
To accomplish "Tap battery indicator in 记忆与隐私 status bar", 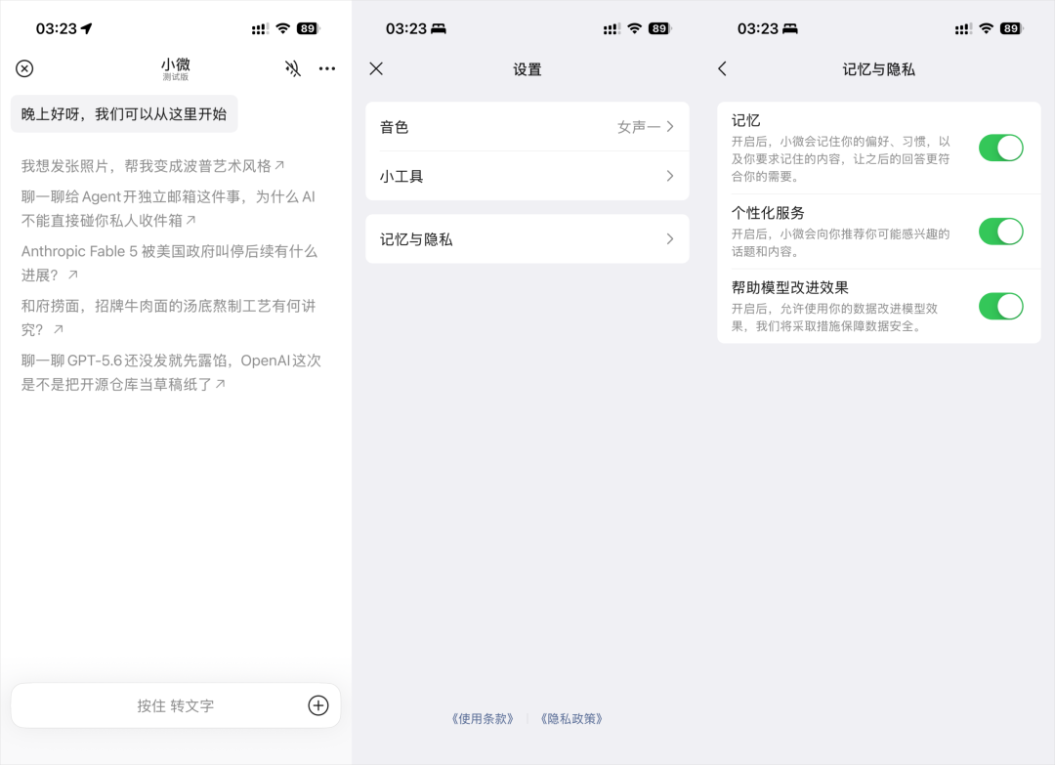I will click(1011, 28).
